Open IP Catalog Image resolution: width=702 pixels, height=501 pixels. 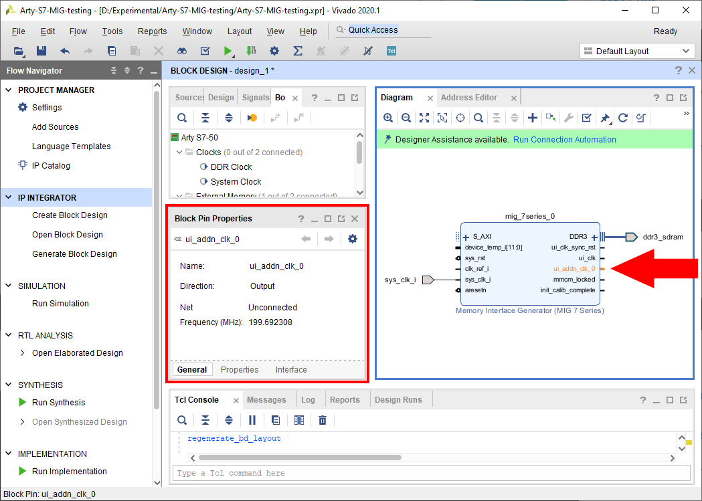point(51,165)
